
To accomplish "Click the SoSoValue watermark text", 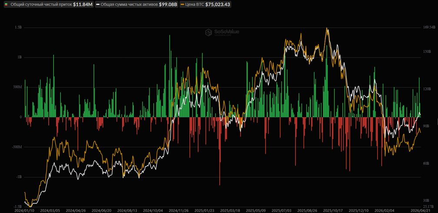I will click(x=226, y=32).
